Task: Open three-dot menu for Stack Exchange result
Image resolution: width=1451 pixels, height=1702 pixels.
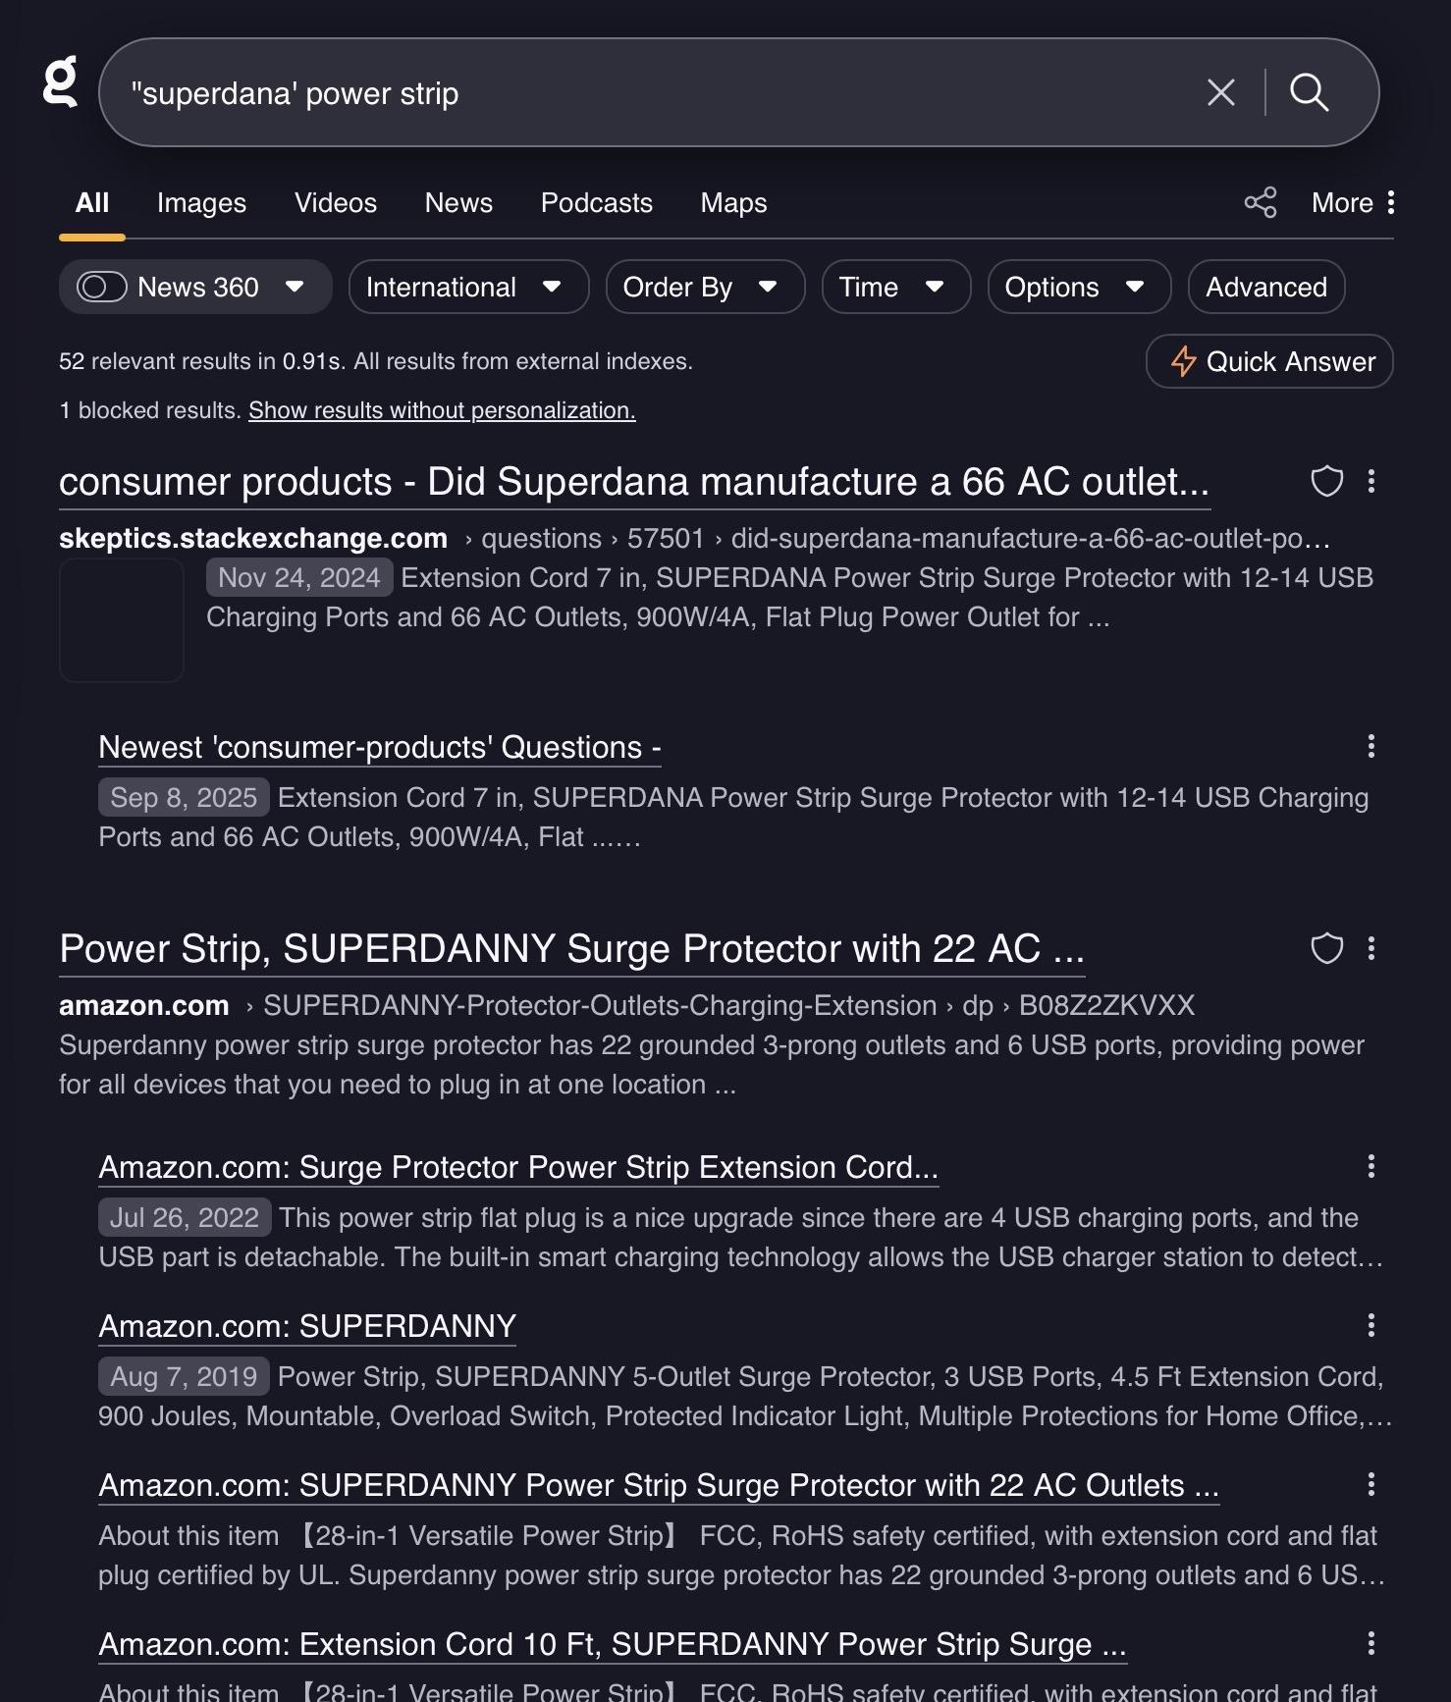Action: pyautogui.click(x=1371, y=481)
